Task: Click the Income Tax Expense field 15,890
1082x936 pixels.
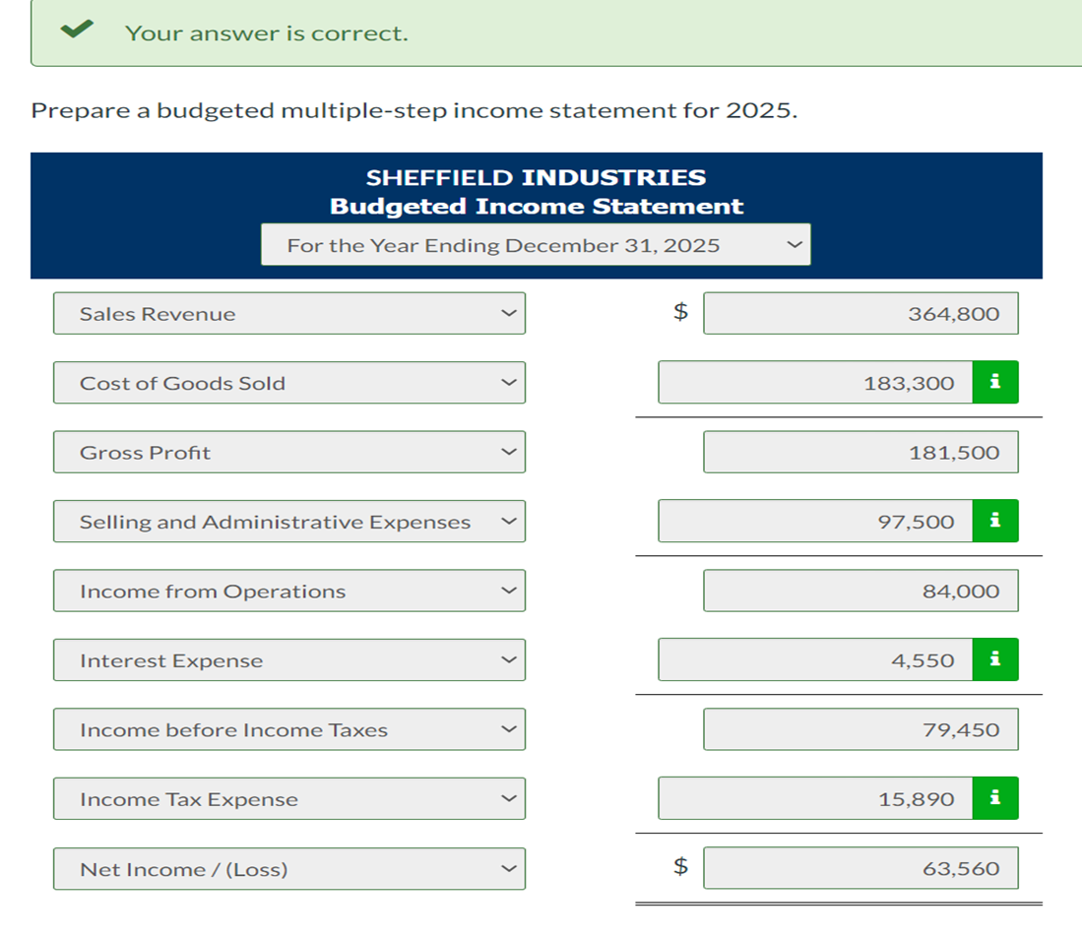Action: coord(815,798)
